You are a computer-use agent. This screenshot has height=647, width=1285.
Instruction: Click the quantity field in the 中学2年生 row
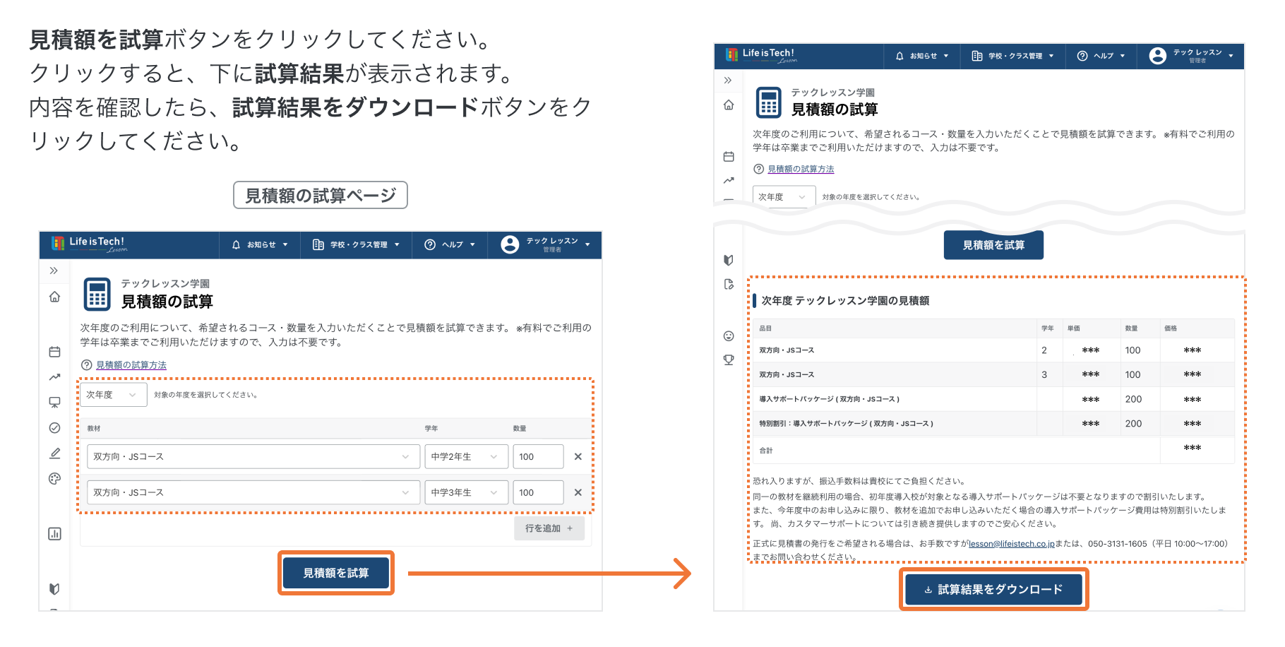point(537,457)
